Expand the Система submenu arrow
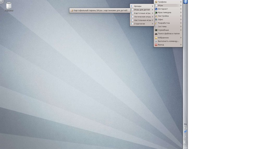The height and width of the screenshot is (149, 267). point(181,26)
